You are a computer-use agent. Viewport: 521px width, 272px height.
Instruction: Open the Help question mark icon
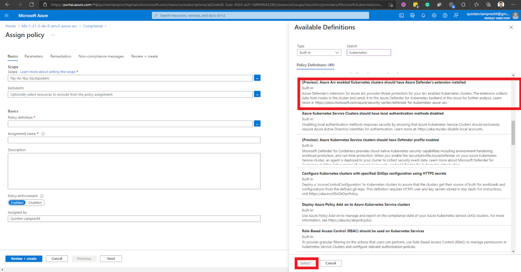[x=445, y=16]
